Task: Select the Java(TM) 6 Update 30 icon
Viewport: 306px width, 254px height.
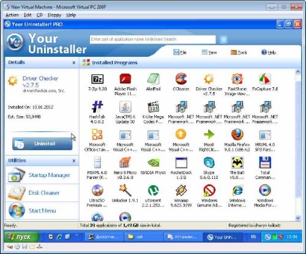Action: coord(125,107)
